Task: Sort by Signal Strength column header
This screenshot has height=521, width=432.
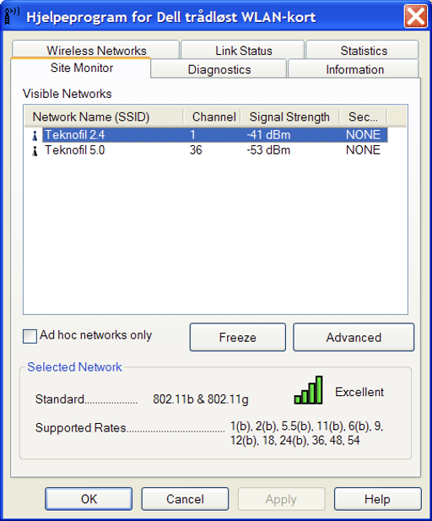Action: click(x=289, y=117)
